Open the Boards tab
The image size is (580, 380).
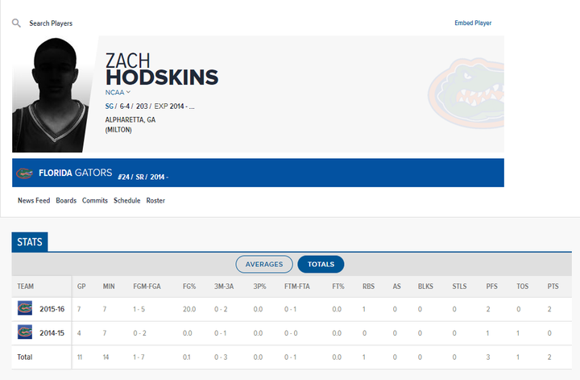pyautogui.click(x=66, y=200)
